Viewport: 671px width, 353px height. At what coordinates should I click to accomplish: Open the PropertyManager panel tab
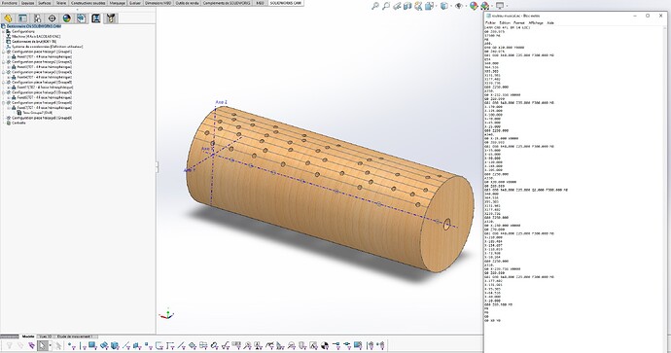pos(22,18)
